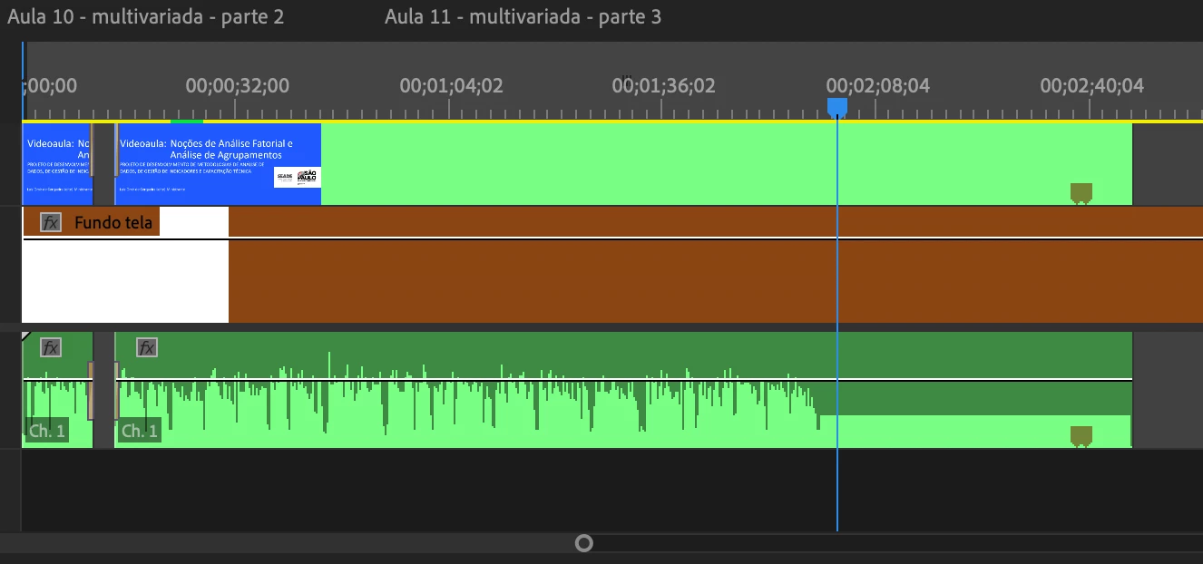Select the clip marker on the audio clip
Image resolution: width=1203 pixels, height=564 pixels.
[1081, 436]
